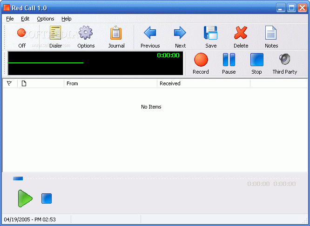Open Options gear in toolbar
The width and height of the screenshot is (310, 226).
(x=86, y=37)
